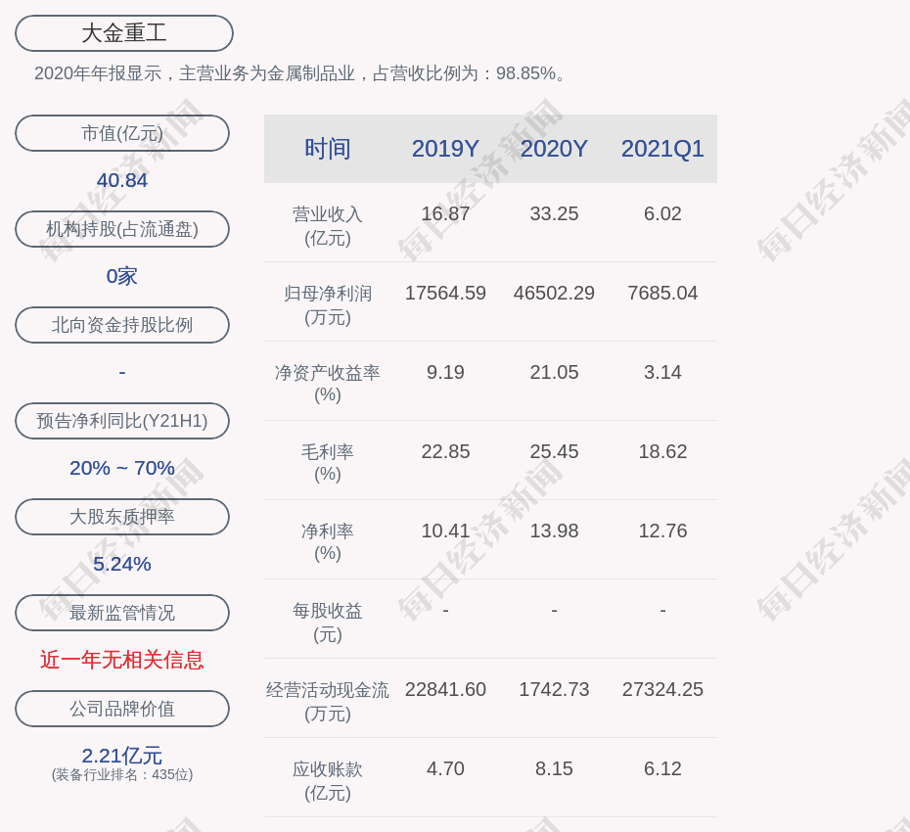Select the 2.21亿元 brand value figure
The height and width of the screenshot is (832, 910).
(x=122, y=756)
